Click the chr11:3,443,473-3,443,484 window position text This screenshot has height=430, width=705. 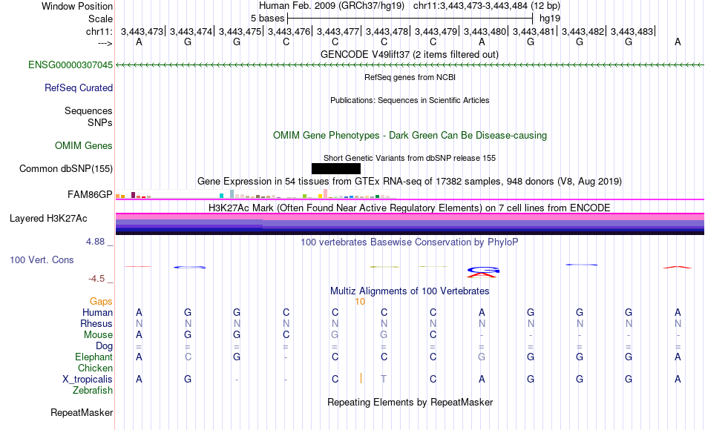[487, 6]
